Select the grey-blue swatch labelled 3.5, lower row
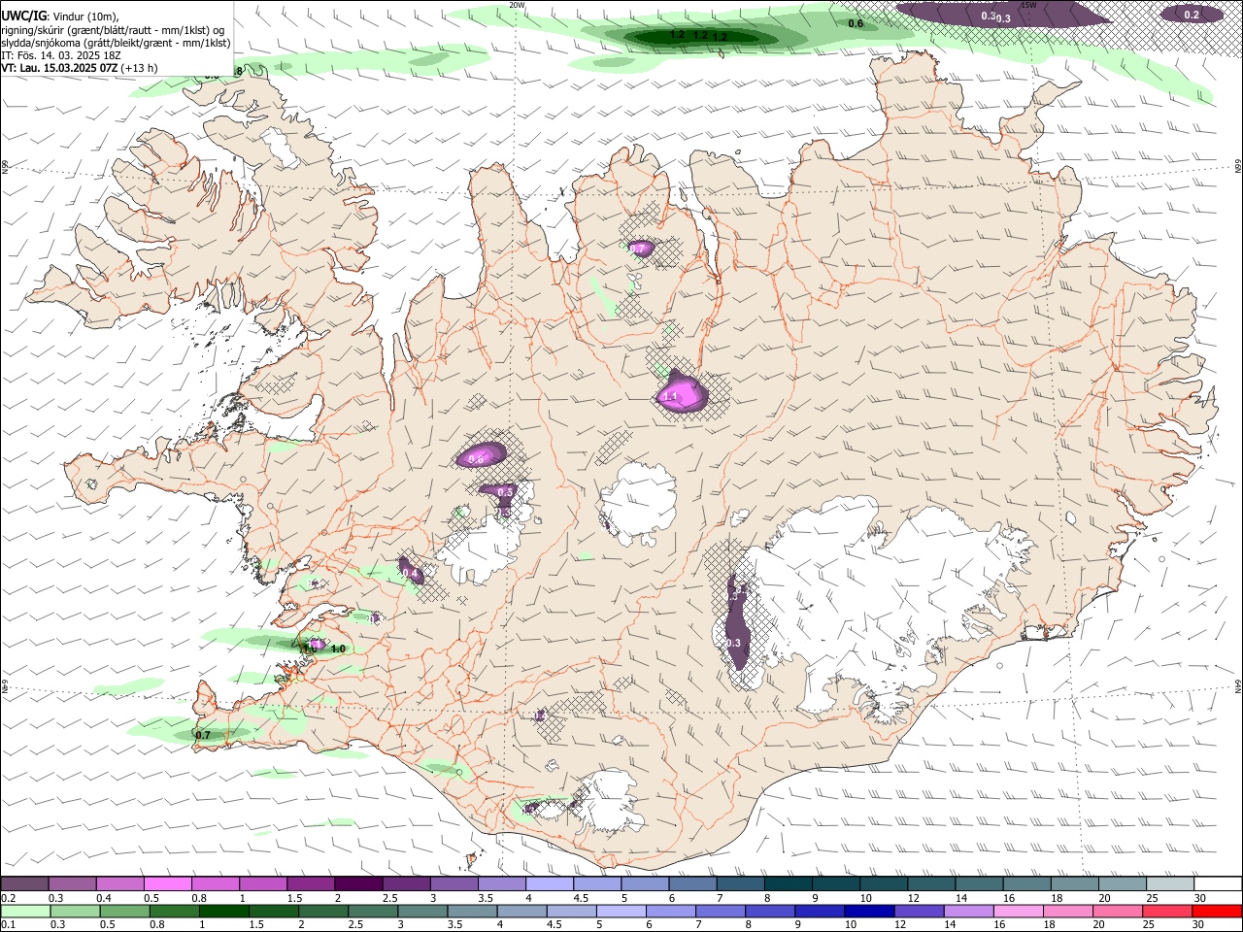The height and width of the screenshot is (932, 1243). click(473, 911)
